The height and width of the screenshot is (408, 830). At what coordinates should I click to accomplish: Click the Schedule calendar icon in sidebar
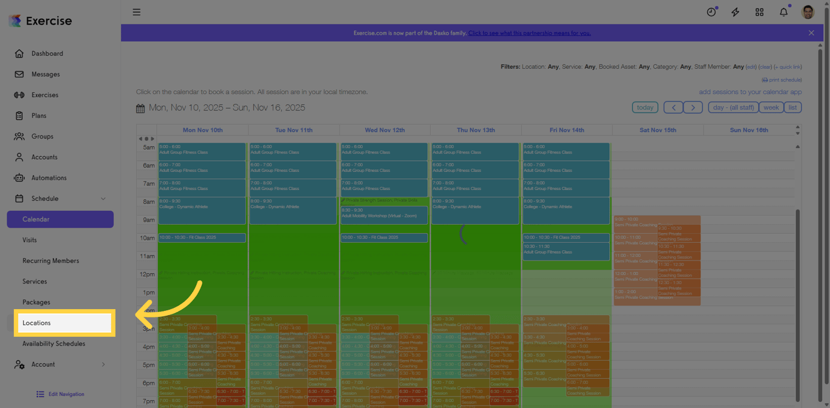pyautogui.click(x=19, y=199)
